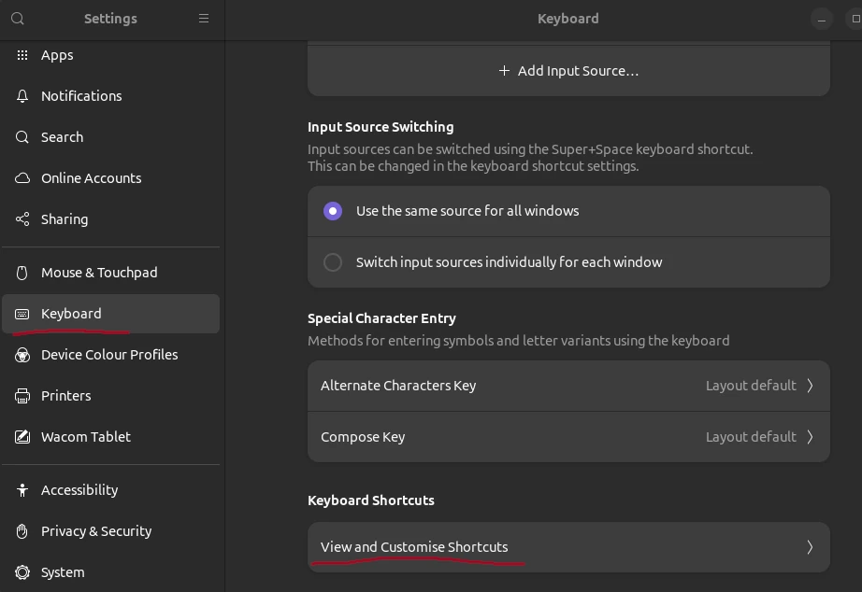
Task: Open the Accessibility settings panel
Action: [79, 490]
